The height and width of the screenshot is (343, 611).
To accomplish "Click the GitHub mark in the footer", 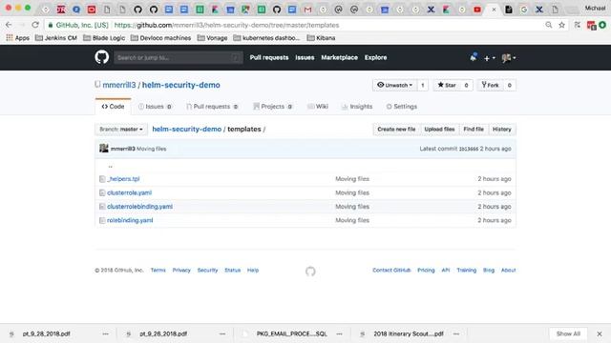I will 310,271.
